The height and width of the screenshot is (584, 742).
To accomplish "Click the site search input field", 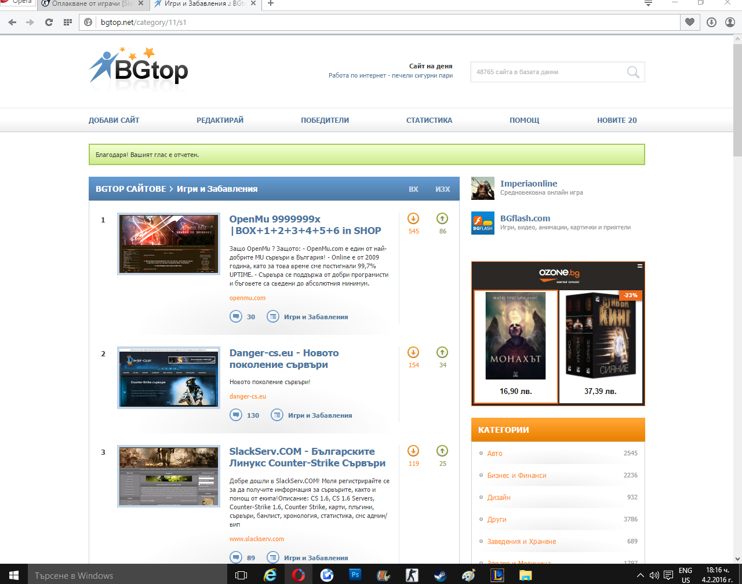I will 548,72.
